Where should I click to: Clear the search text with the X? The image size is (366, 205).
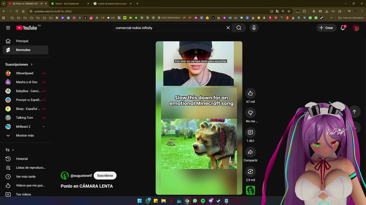(x=228, y=28)
